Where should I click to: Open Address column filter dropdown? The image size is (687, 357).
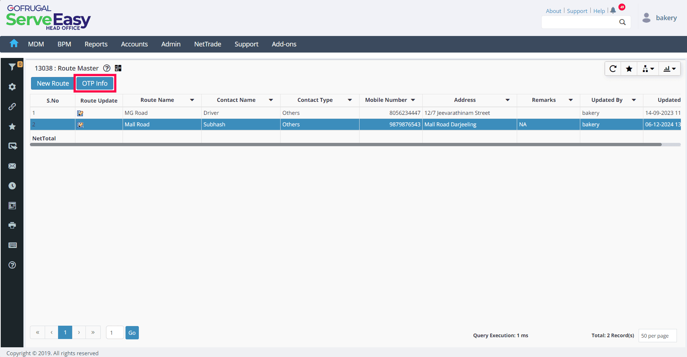pos(508,100)
